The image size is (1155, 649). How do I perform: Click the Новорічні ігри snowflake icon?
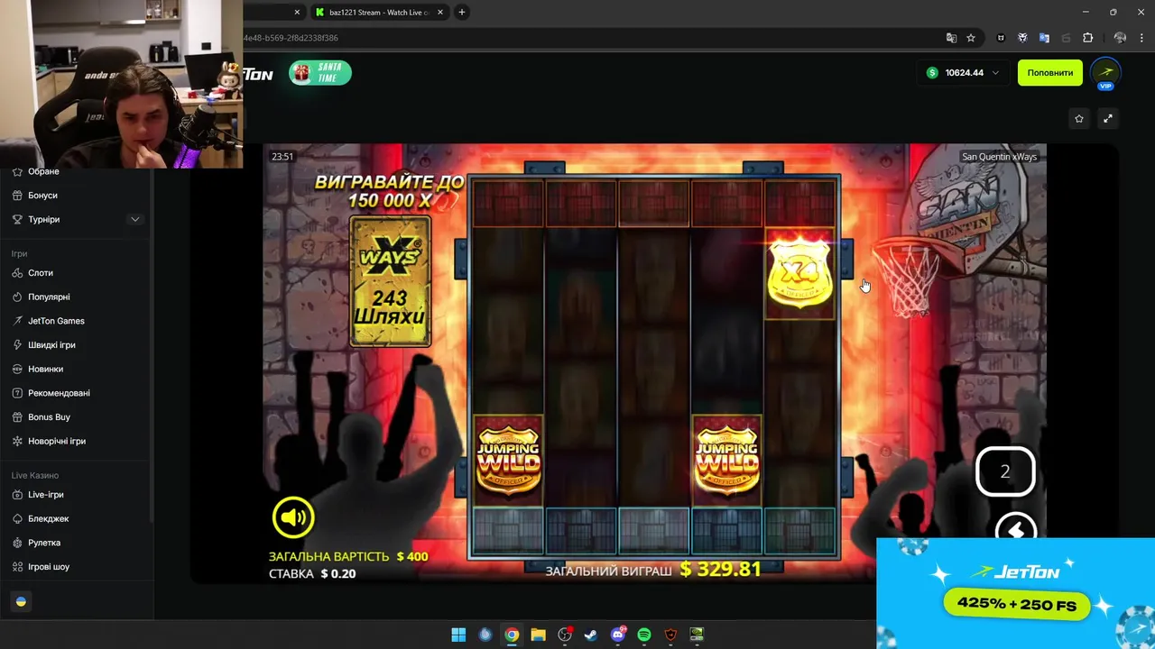tap(18, 442)
